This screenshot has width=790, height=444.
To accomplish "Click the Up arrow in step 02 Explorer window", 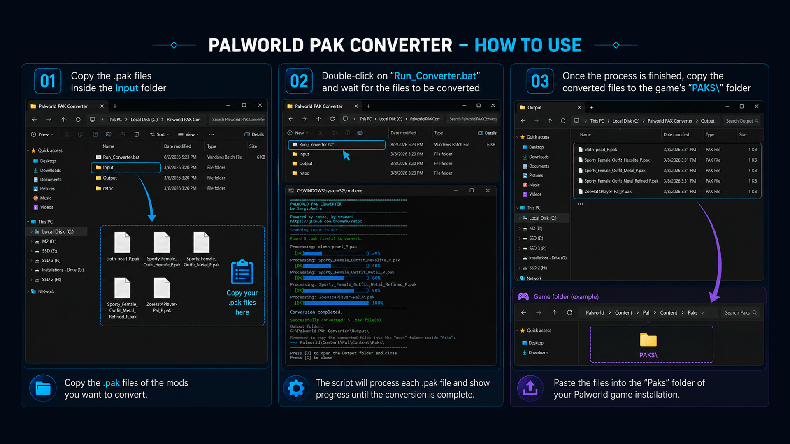I will click(318, 119).
